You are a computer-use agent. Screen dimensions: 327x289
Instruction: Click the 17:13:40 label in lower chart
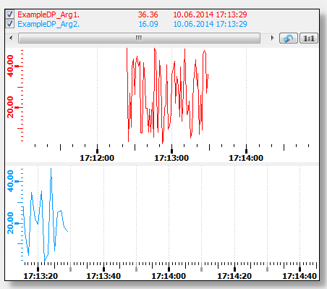(x=103, y=276)
